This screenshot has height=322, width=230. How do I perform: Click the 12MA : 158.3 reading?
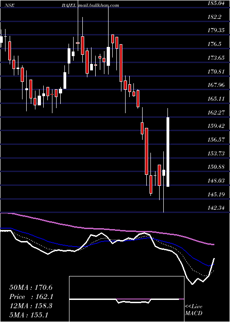click(x=31, y=306)
